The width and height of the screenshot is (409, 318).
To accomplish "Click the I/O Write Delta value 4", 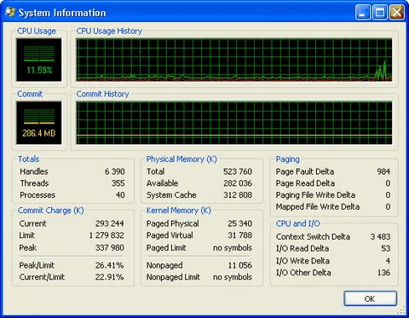I will pyautogui.click(x=388, y=261).
